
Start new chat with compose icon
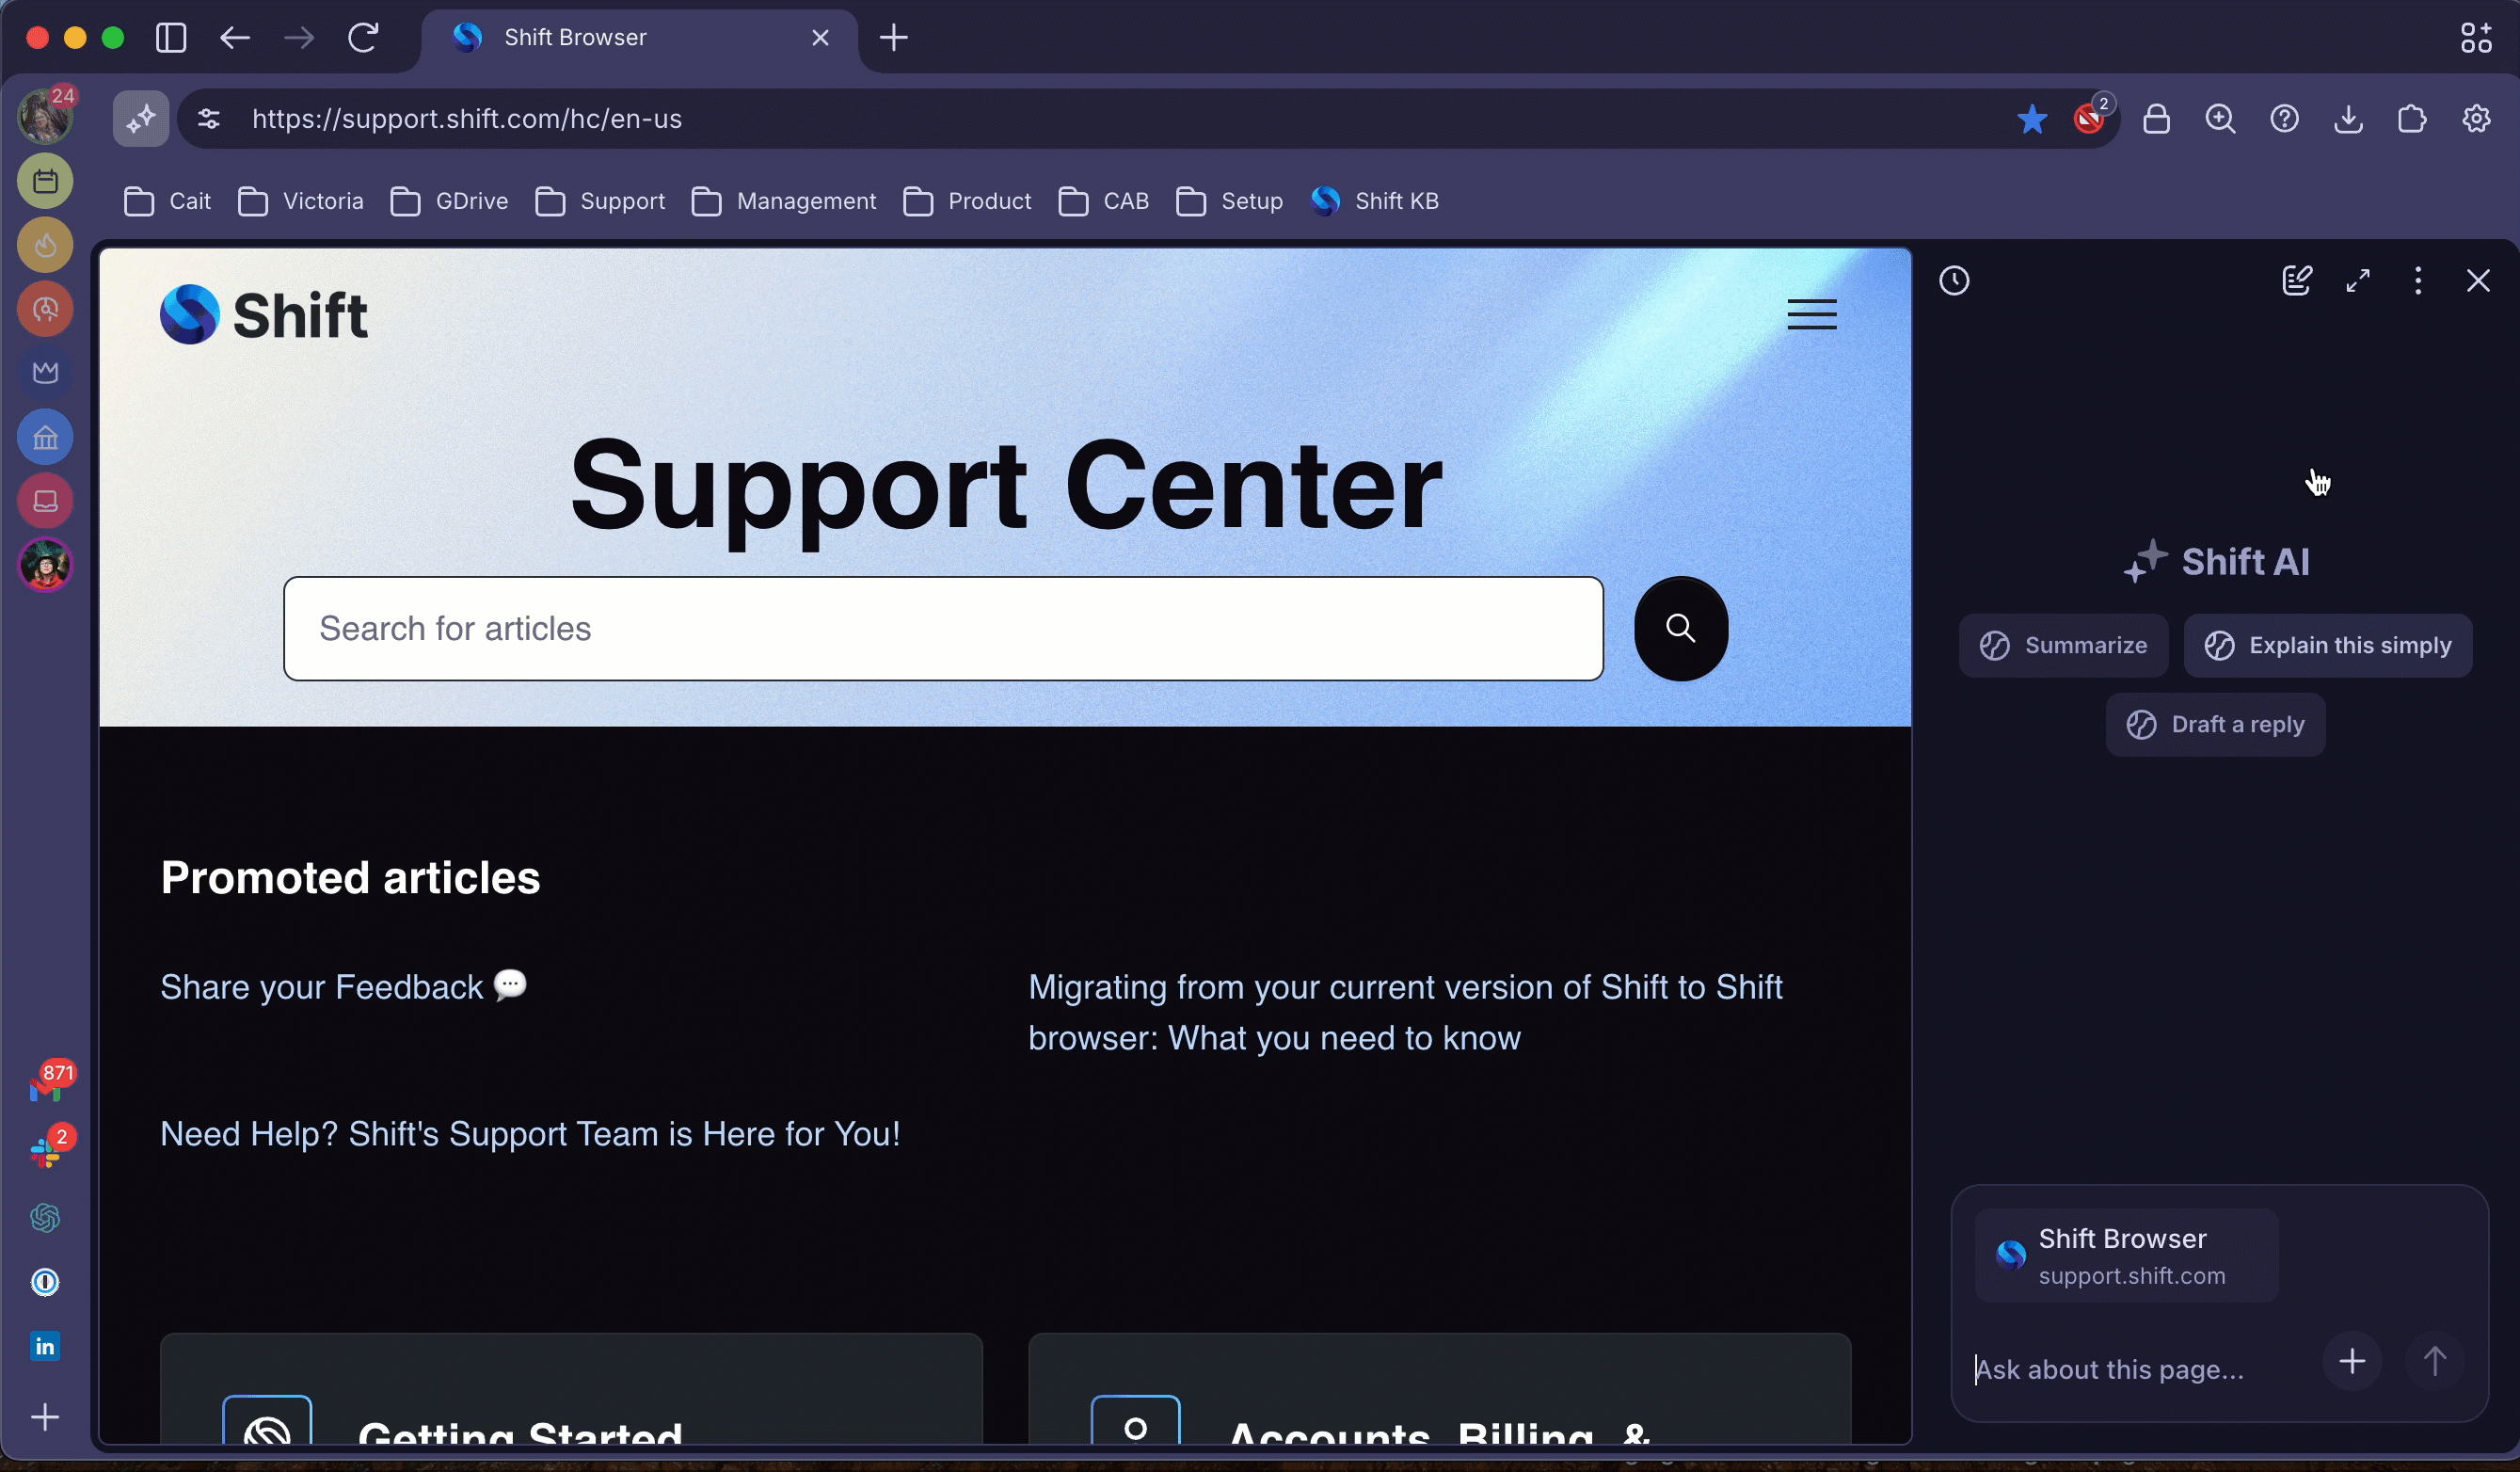tap(2296, 281)
